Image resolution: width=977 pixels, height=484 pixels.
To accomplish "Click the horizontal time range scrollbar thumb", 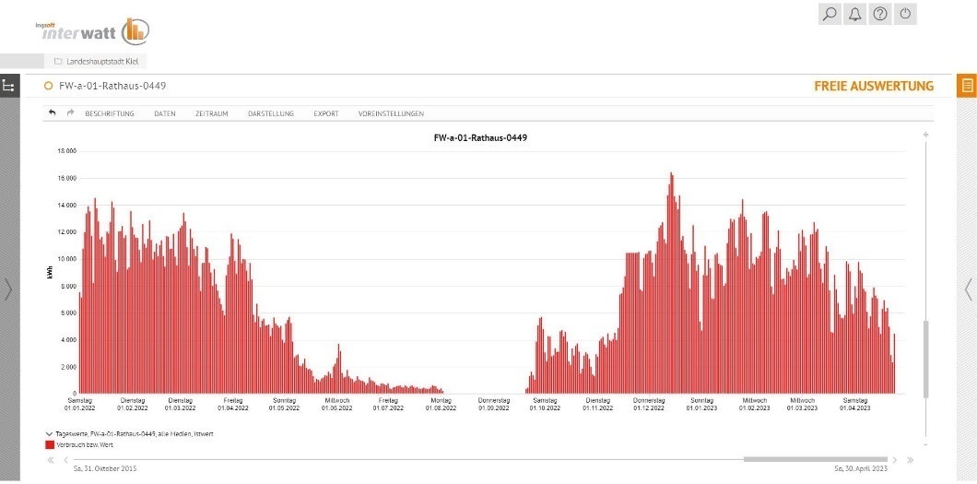I will pos(816,460).
